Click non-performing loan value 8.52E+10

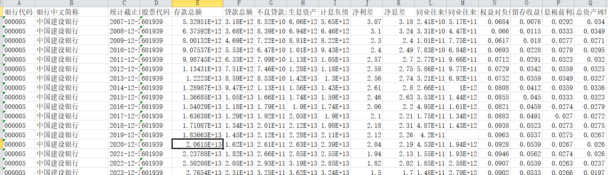[x=270, y=21]
